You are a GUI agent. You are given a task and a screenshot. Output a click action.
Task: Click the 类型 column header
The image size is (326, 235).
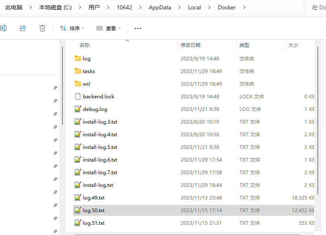pyautogui.click(x=244, y=45)
